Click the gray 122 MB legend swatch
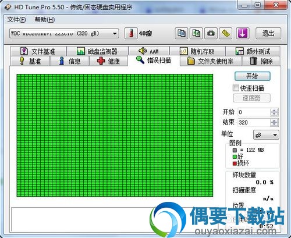This screenshot has height=238, width=291. click(235, 150)
